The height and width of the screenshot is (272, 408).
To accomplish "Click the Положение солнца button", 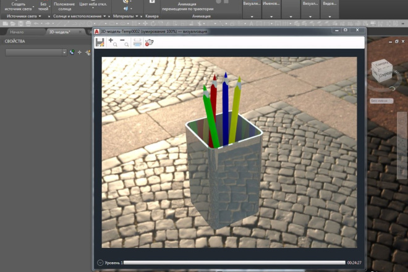I will [64, 6].
